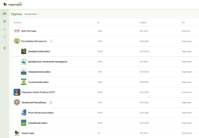Click date 02.01.2024 in Шаройский район row
199x138 pixels.
point(144,123)
